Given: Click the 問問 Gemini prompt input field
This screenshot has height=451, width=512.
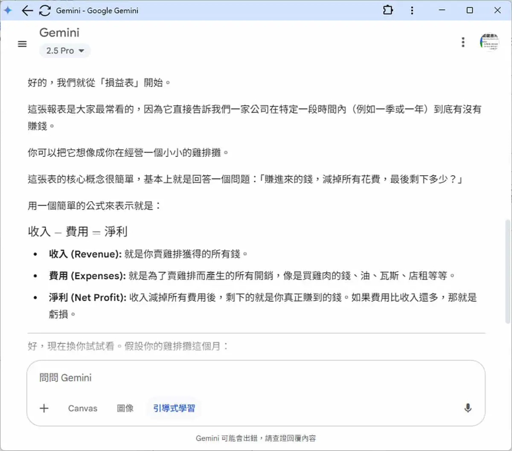Looking at the screenshot, I should coord(256,378).
